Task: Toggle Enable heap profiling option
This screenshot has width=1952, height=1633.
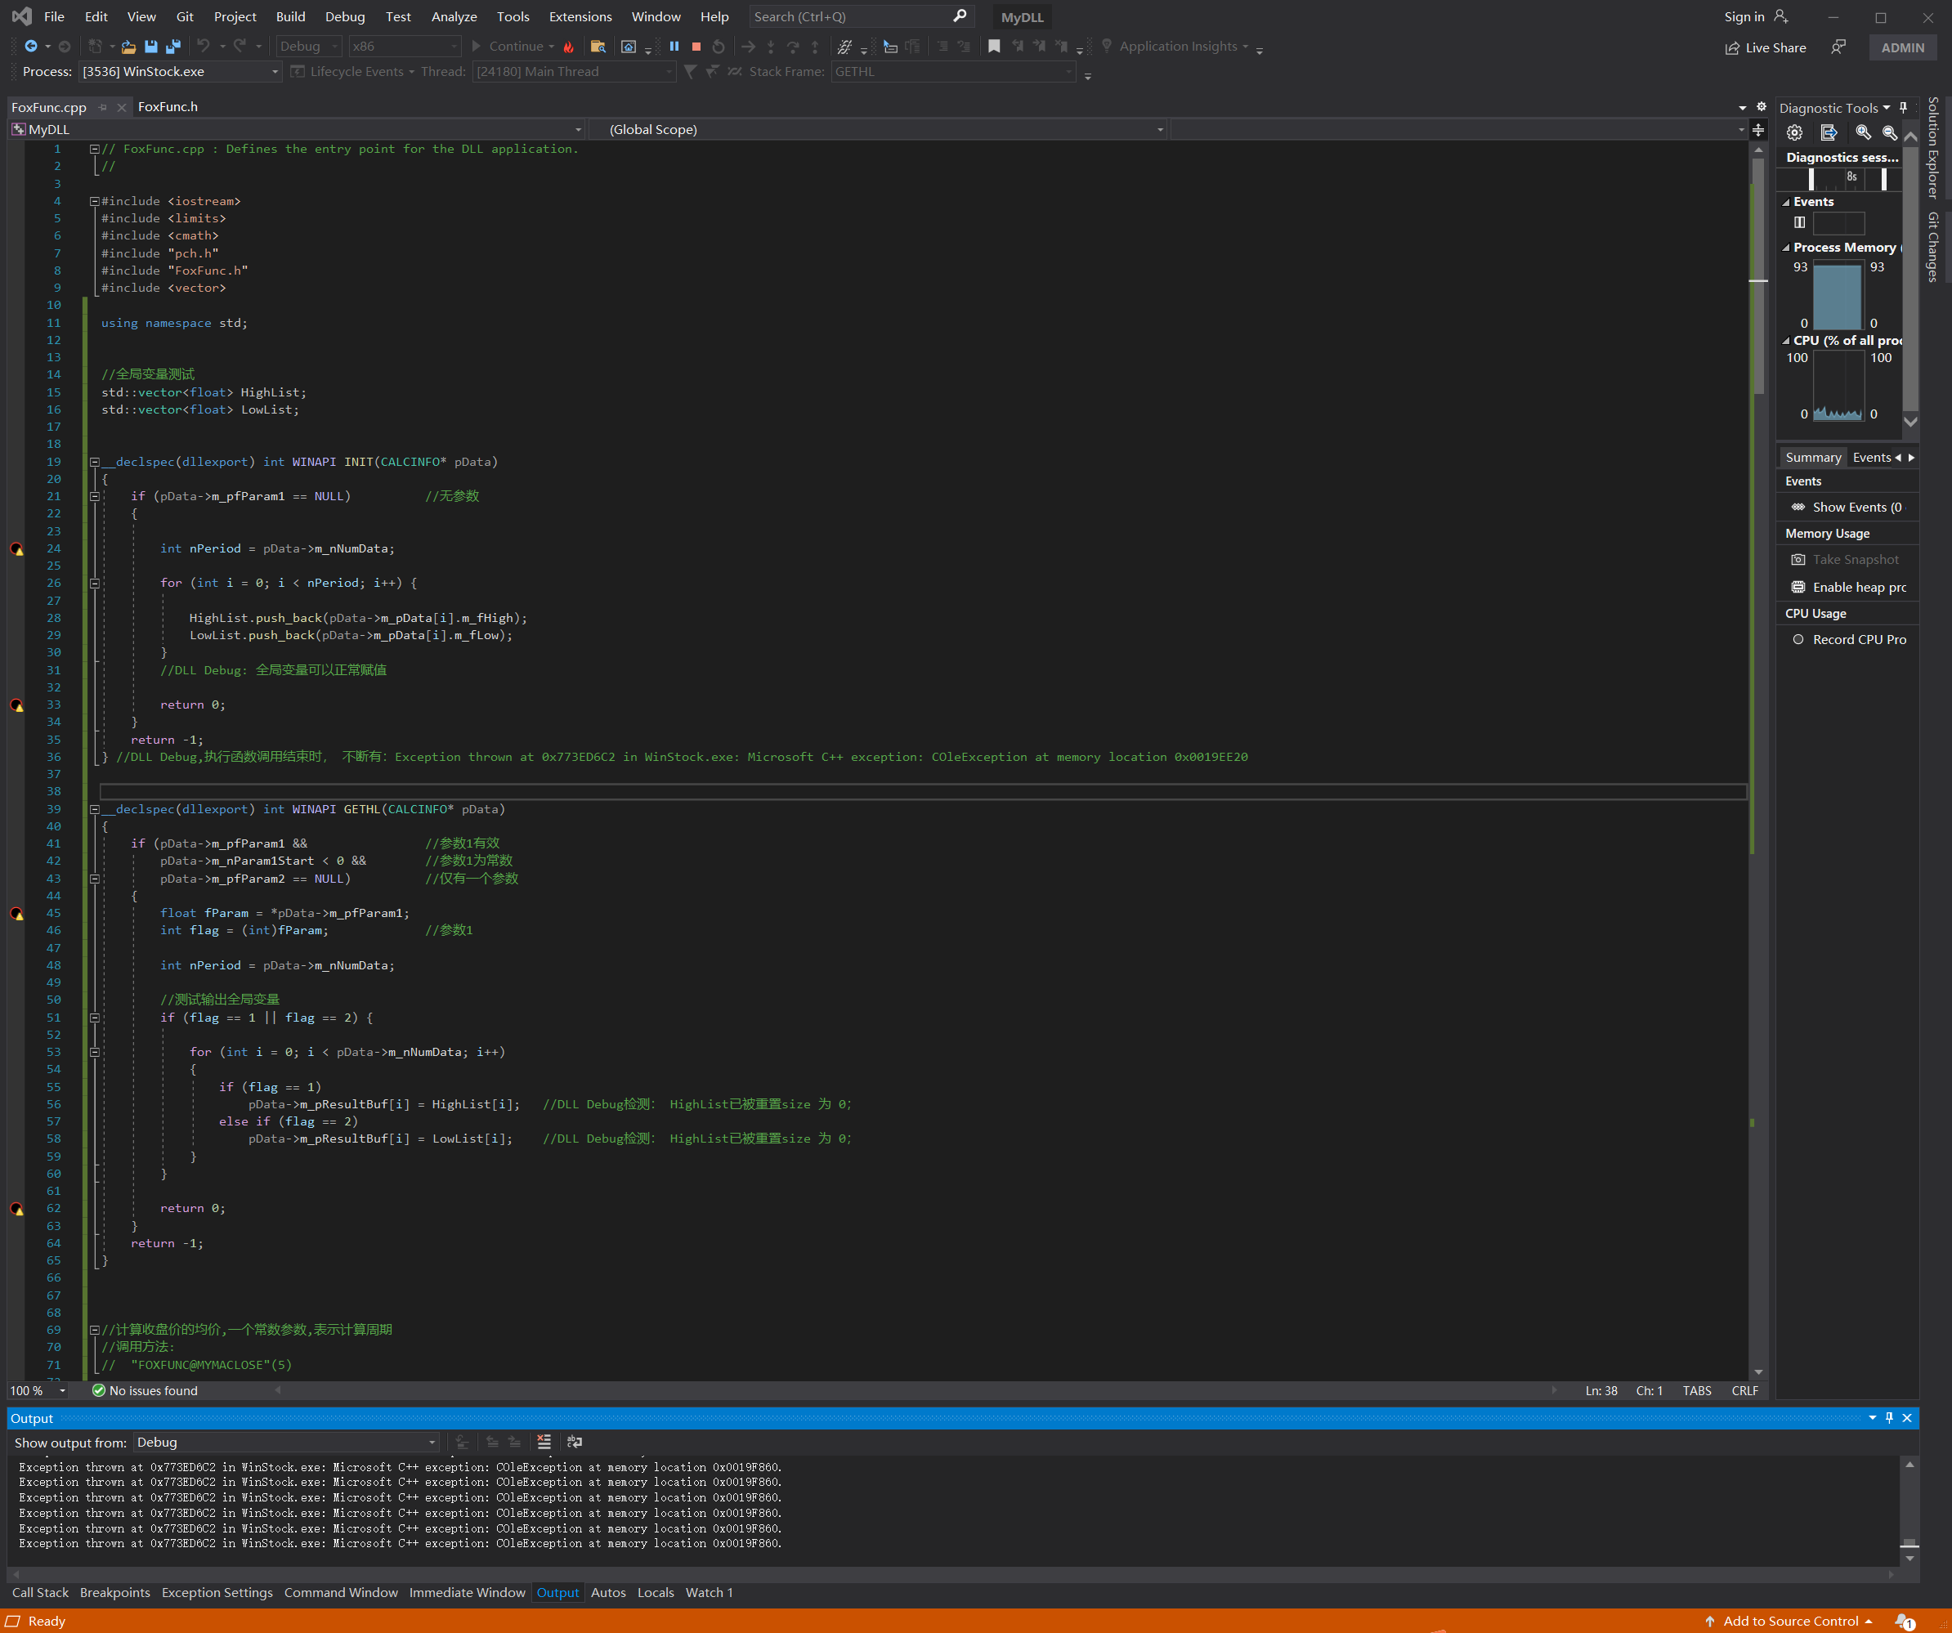Action: point(1848,587)
